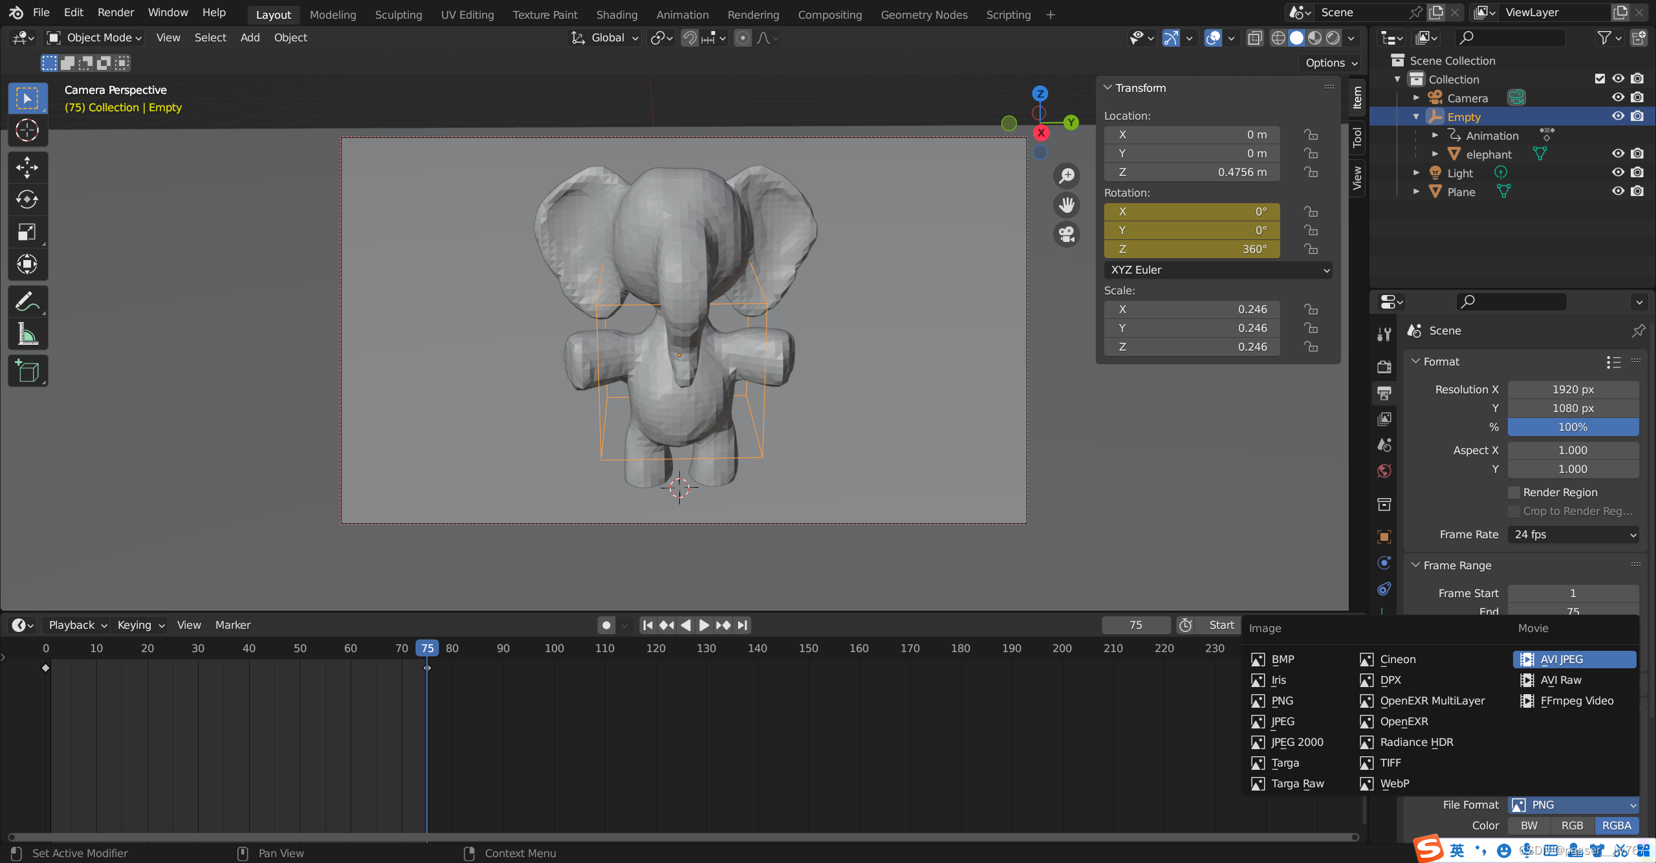1656x863 pixels.
Task: Click the Add Cube tool icon
Action: click(27, 371)
